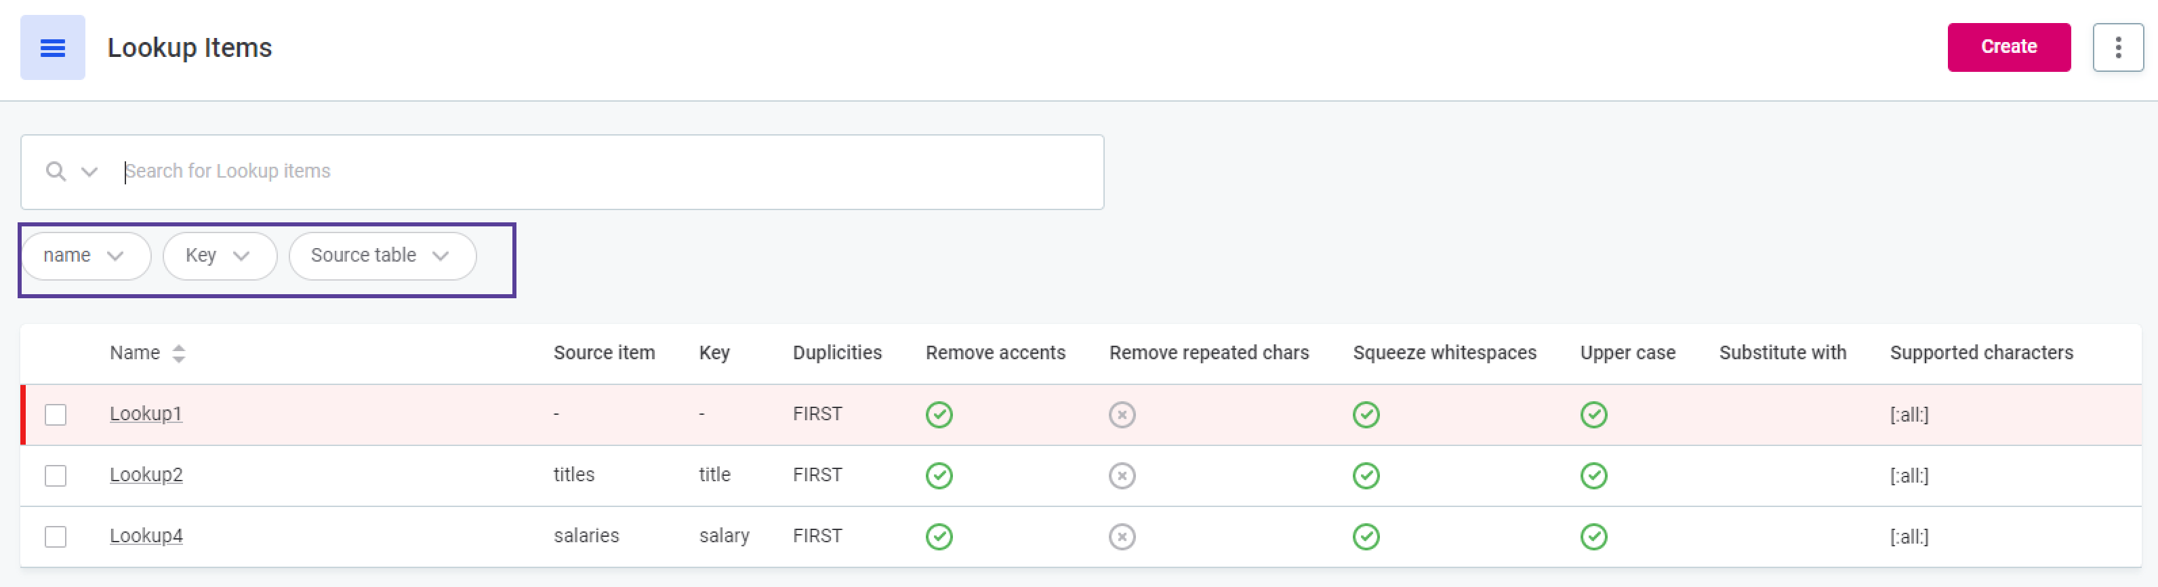Expand the name filter dropdown
Image resolution: width=2158 pixels, height=587 pixels.
point(85,256)
